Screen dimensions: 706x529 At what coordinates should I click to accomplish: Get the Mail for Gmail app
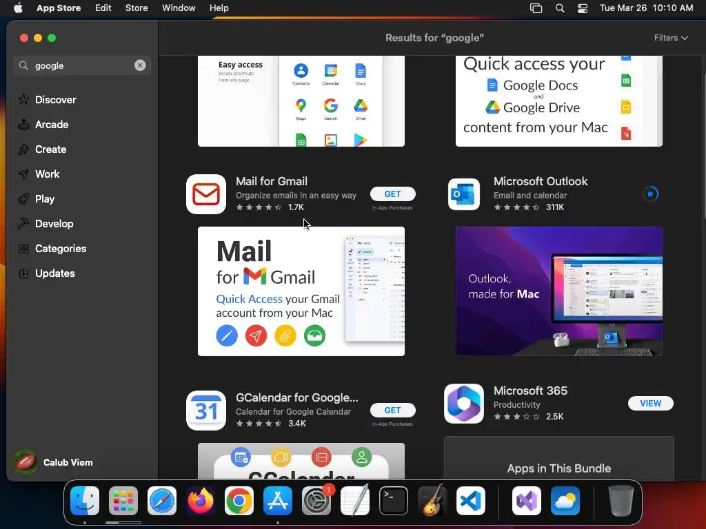[392, 194]
